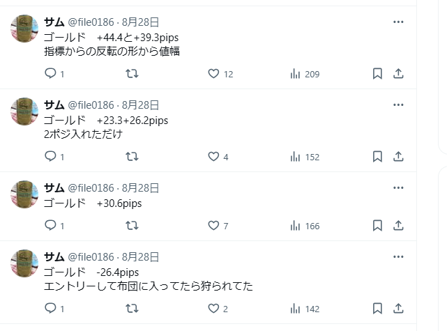Click the サム display name on the top tweet

coord(54,22)
